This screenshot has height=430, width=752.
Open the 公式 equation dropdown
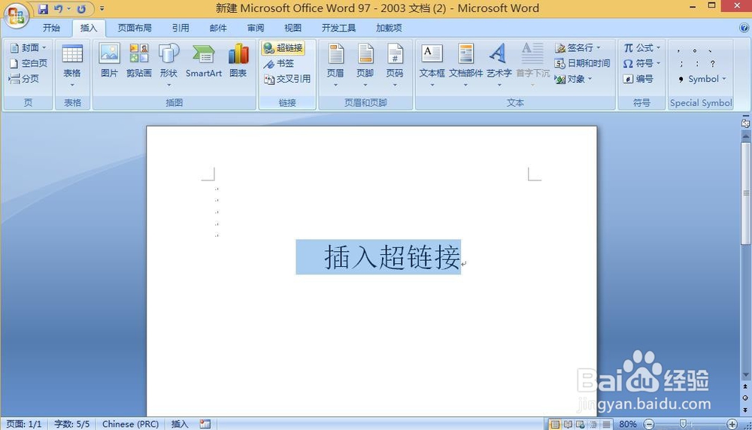click(641, 48)
